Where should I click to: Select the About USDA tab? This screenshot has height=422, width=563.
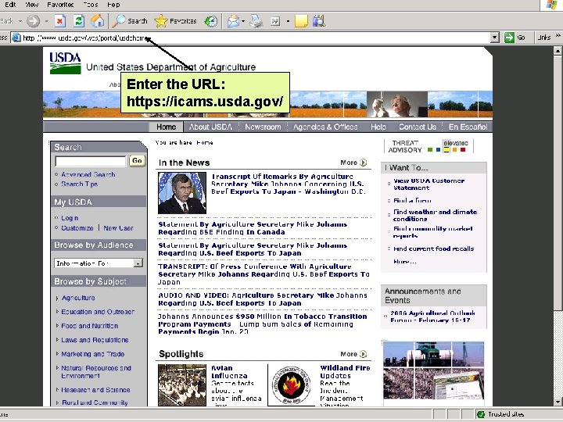tap(211, 127)
